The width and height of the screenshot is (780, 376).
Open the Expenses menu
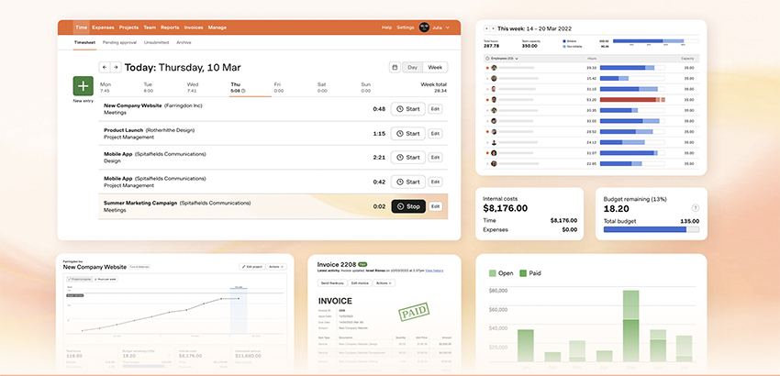[x=103, y=28]
